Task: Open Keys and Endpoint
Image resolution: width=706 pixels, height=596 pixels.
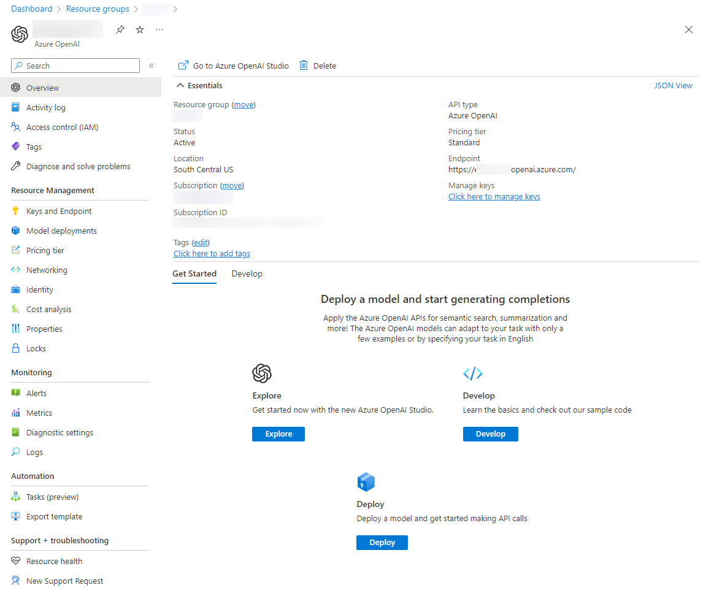Action: pos(59,211)
